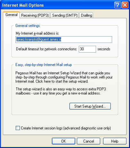Screen dimensions: 130x148
Task: Open the Sending (SMTP) tab
Action: tap(65, 15)
